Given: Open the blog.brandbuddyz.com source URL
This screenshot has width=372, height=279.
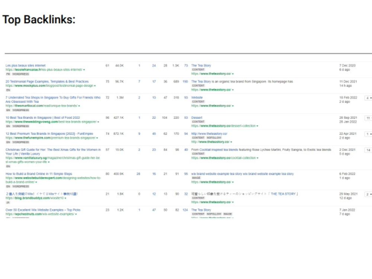Looking at the screenshot, I should [35, 198].
